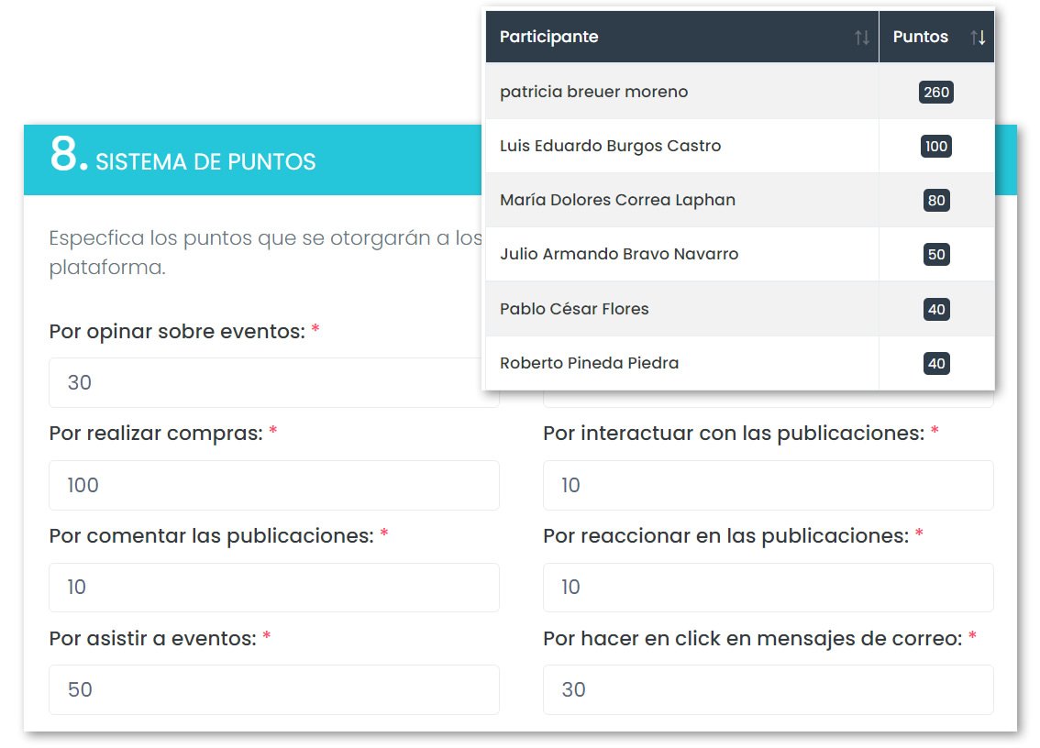Click the 'mensajes de correo' points field
The width and height of the screenshot is (1040, 748).
[768, 689]
